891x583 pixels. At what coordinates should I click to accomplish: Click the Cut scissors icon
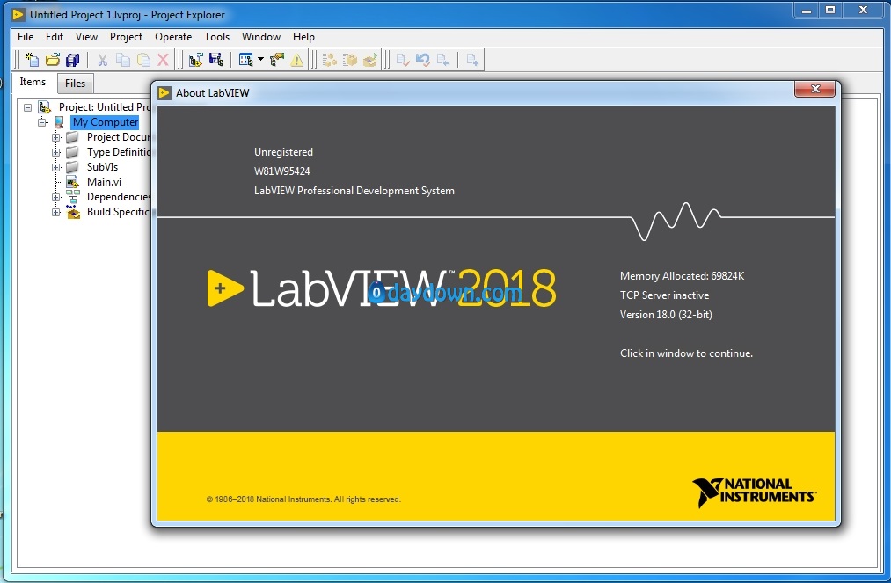(102, 60)
